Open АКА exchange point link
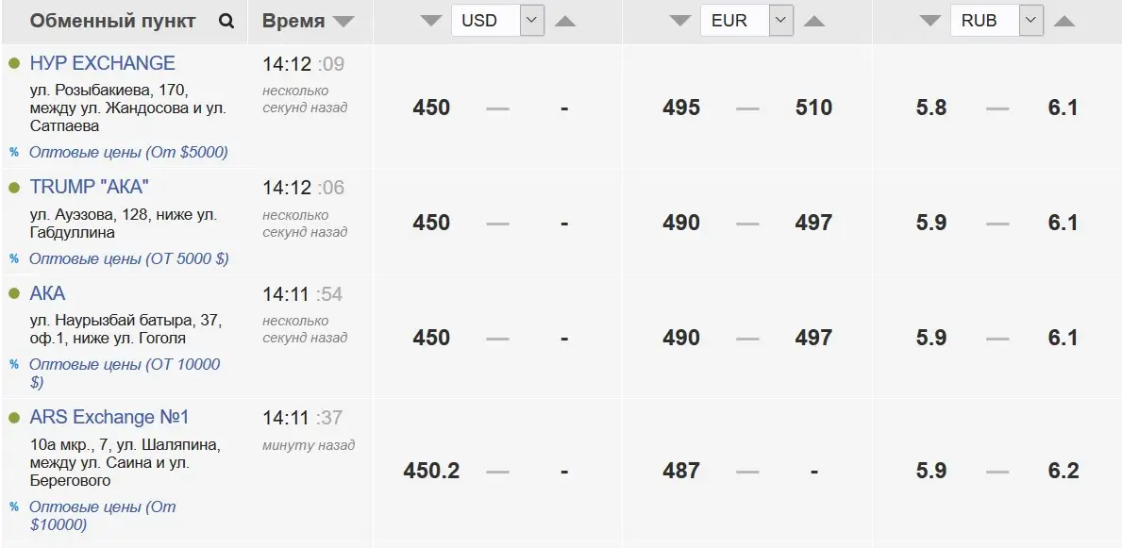Image resolution: width=1122 pixels, height=548 pixels. click(x=47, y=293)
